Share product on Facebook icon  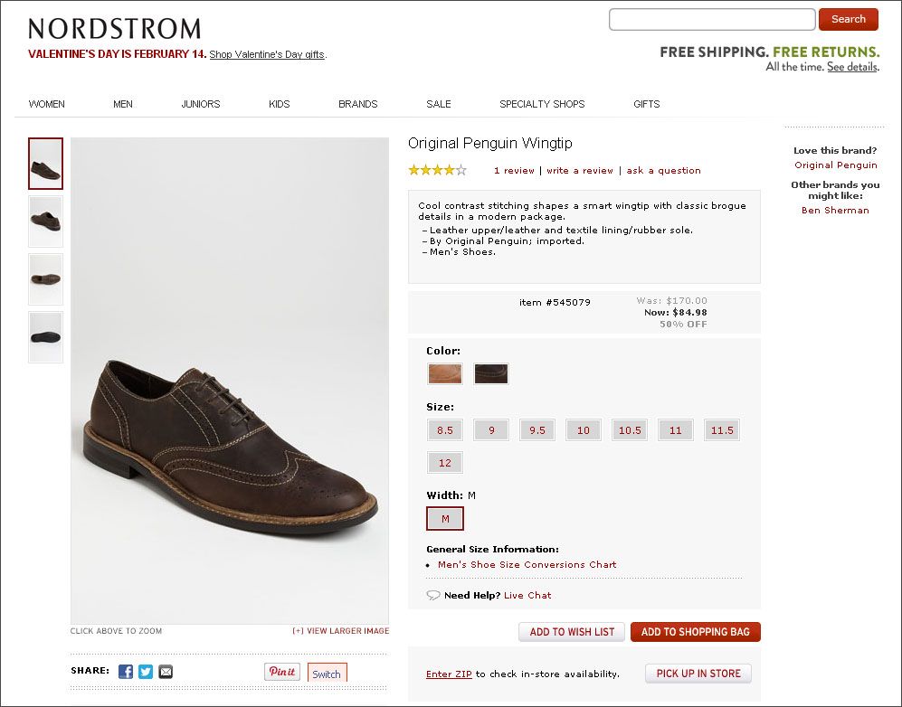click(126, 672)
